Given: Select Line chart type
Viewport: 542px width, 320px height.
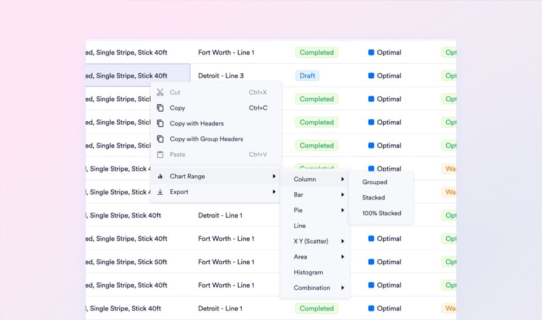Looking at the screenshot, I should coord(315,225).
